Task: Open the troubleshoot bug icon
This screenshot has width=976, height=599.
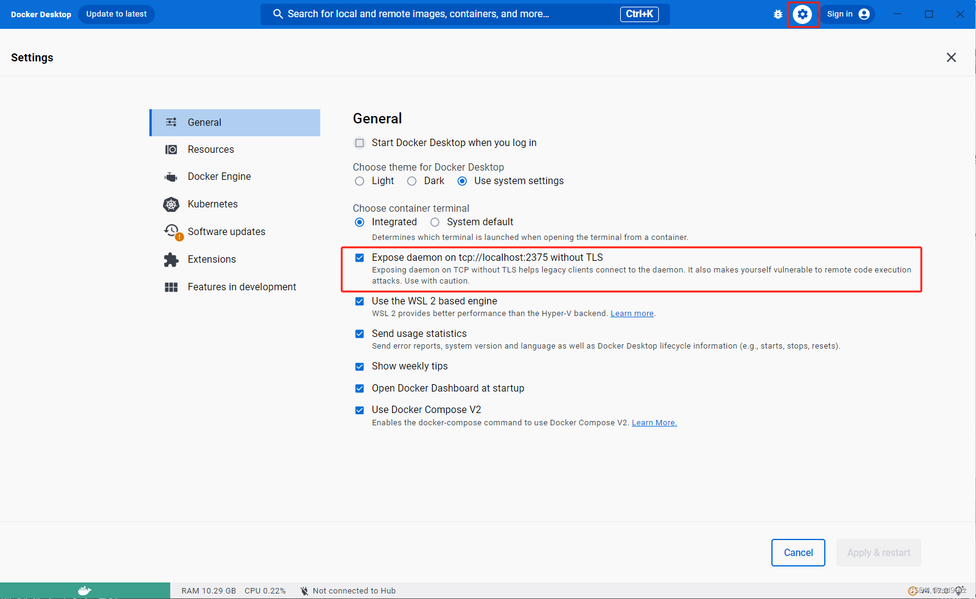Action: click(778, 14)
